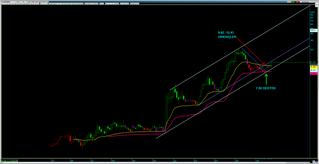Click the F.Çiz toolbar button
Image resolution: width=319 pixels, height=164 pixels.
(x=77, y=3)
